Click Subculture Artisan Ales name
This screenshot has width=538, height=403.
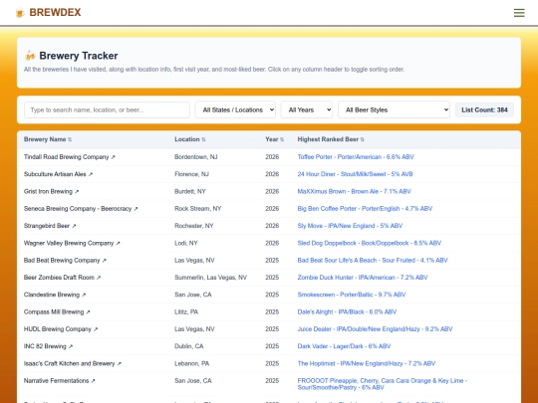click(55, 174)
